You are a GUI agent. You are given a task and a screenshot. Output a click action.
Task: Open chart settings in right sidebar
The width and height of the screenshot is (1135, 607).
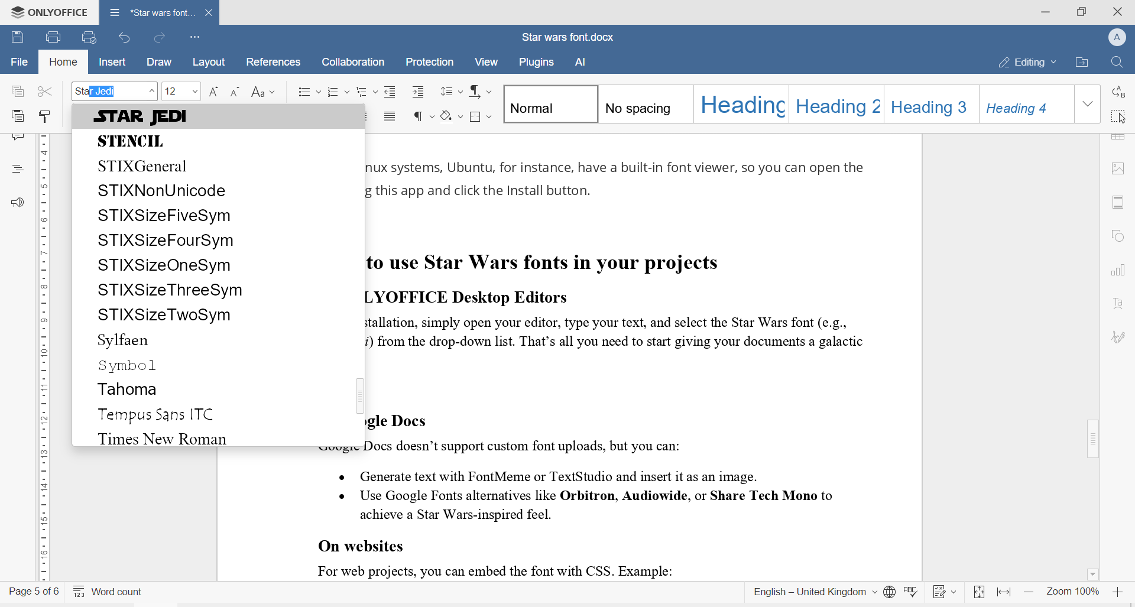point(1118,270)
